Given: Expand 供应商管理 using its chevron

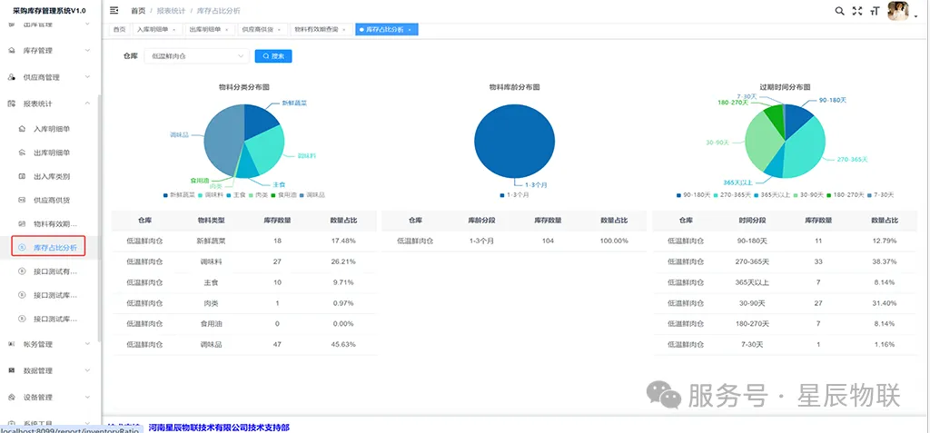Looking at the screenshot, I should point(88,77).
